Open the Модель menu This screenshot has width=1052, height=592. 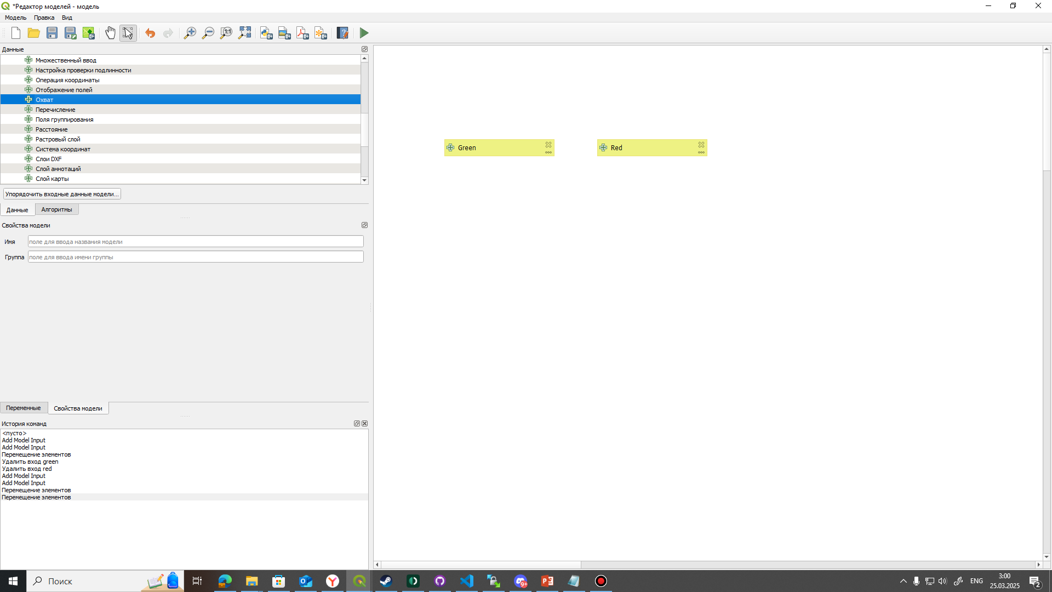[x=15, y=18]
